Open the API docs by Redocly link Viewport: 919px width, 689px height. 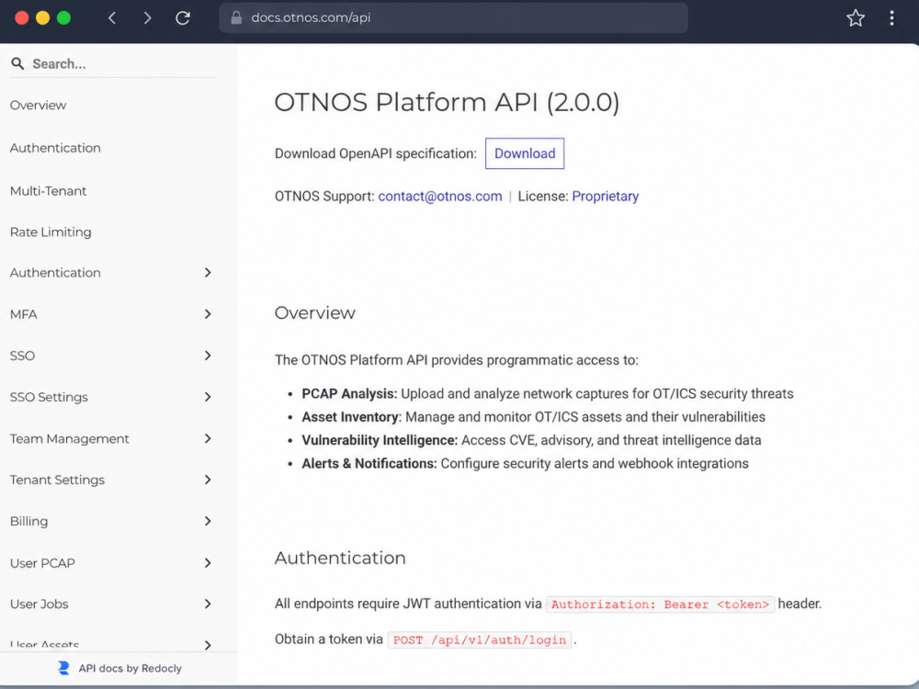[130, 669]
